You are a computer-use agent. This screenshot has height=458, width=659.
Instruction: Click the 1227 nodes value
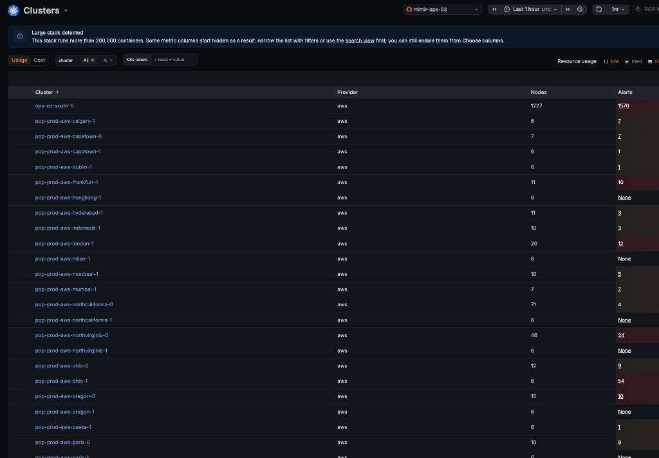tap(536, 106)
